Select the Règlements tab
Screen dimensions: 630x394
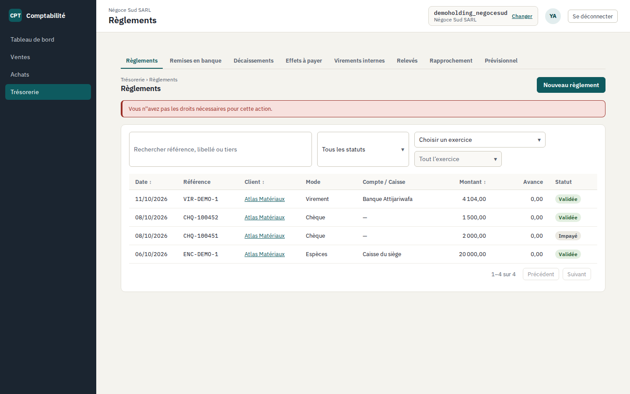[142, 61]
